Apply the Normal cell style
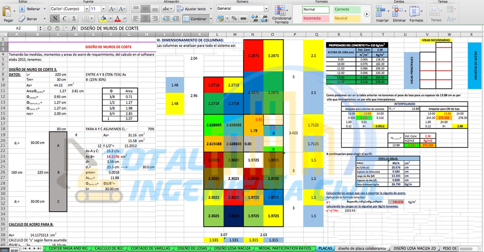The width and height of the screenshot is (484, 252). (315, 9)
